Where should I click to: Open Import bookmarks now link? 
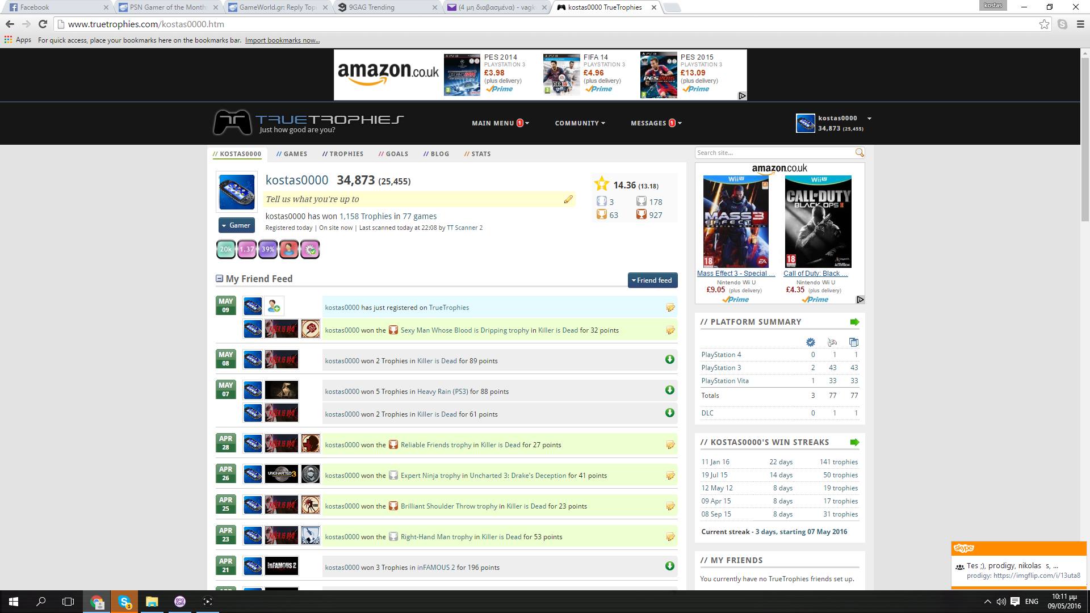coord(282,40)
